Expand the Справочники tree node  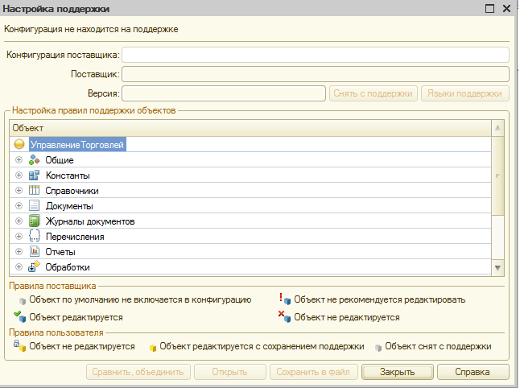(x=19, y=191)
